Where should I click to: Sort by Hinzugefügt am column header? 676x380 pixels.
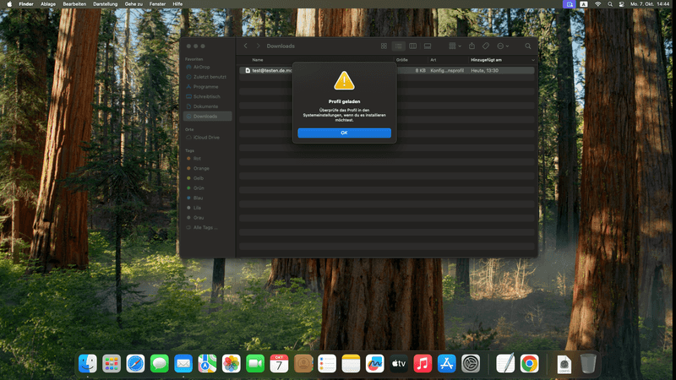tap(487, 60)
